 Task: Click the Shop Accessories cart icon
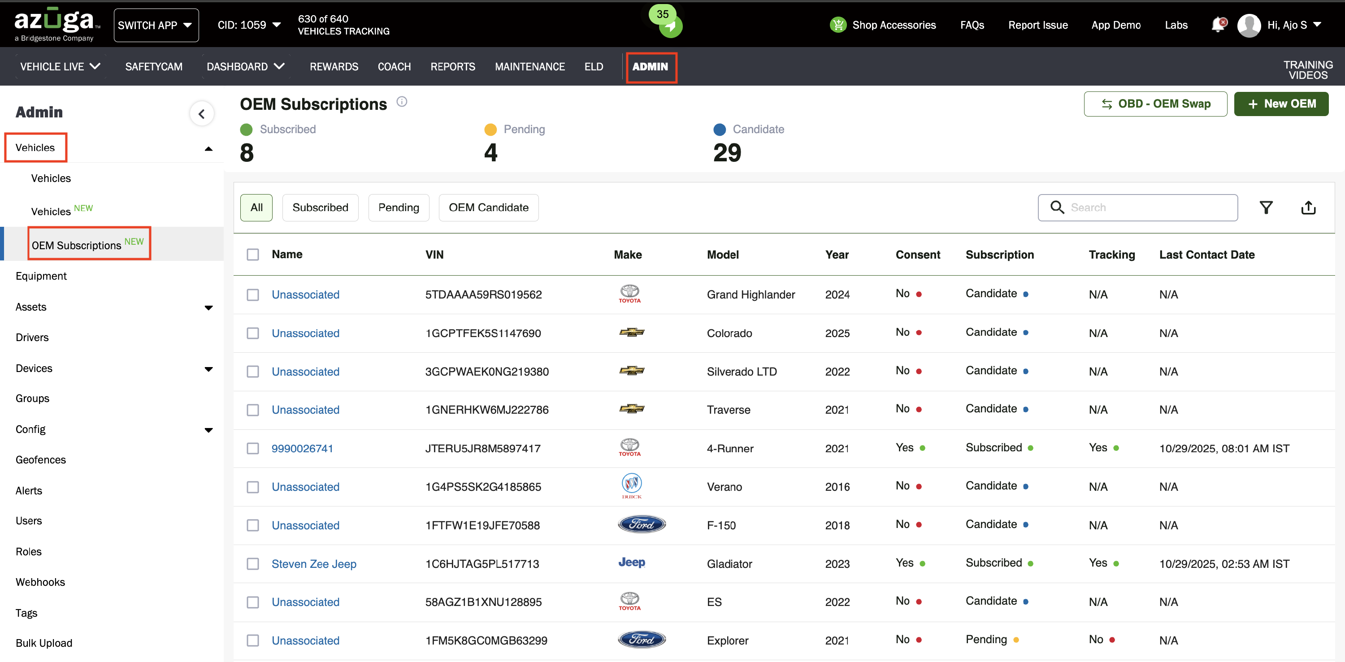tap(837, 25)
